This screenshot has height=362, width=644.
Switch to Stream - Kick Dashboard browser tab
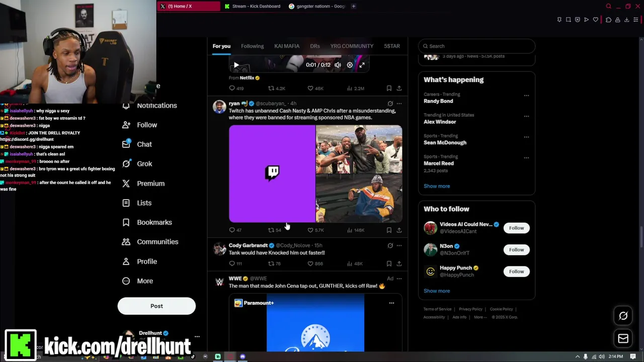253,6
